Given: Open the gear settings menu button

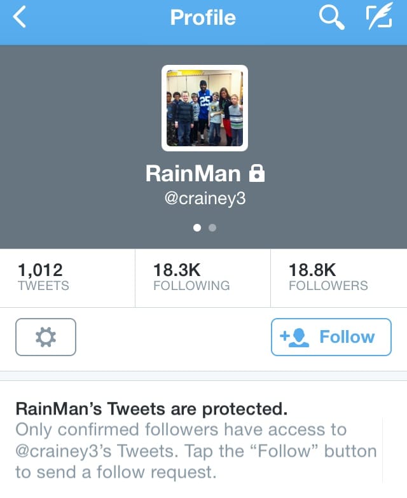Looking at the screenshot, I should (x=46, y=337).
